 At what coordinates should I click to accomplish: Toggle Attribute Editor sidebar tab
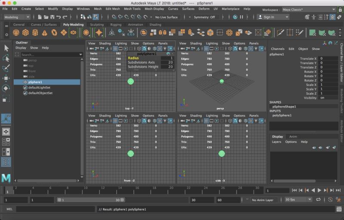point(341,131)
